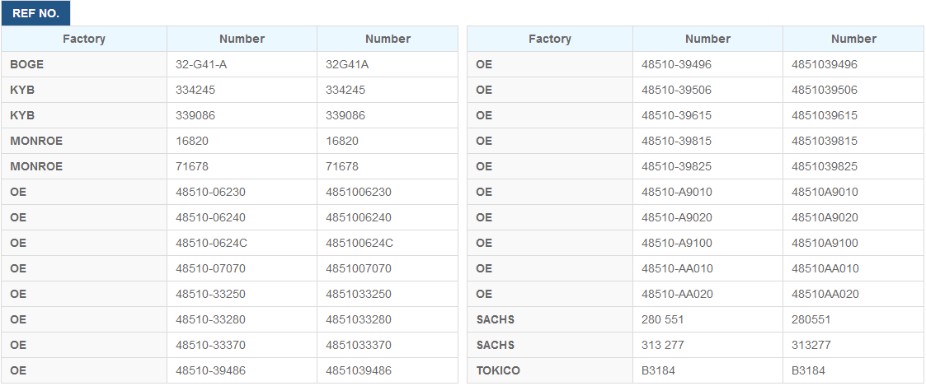926x386 pixels.
Task: Click OE number 48510-39486
Action: (x=242, y=370)
